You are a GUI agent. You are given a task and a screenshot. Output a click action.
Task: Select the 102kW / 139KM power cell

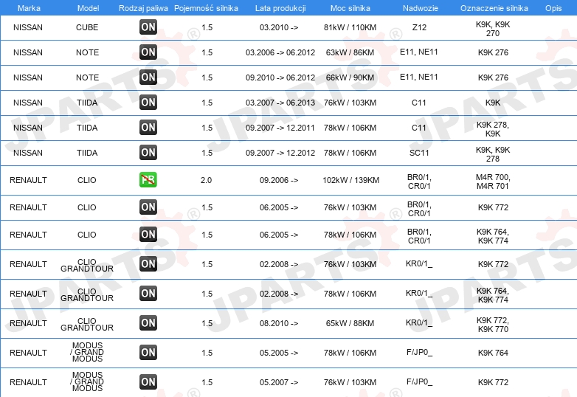(x=350, y=180)
